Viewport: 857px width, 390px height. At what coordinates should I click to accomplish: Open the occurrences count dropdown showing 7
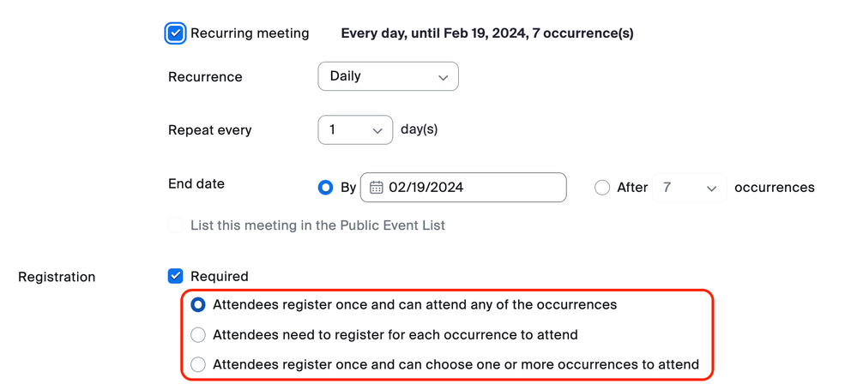click(689, 188)
